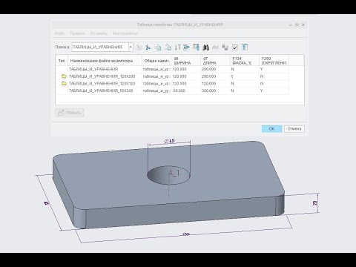
Task: Click the Общее наим column header
Action: pyautogui.click(x=156, y=61)
